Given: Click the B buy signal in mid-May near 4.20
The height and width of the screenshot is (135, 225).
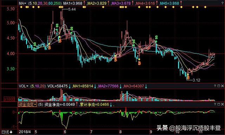Looking at the screenshot, I should [50, 48].
